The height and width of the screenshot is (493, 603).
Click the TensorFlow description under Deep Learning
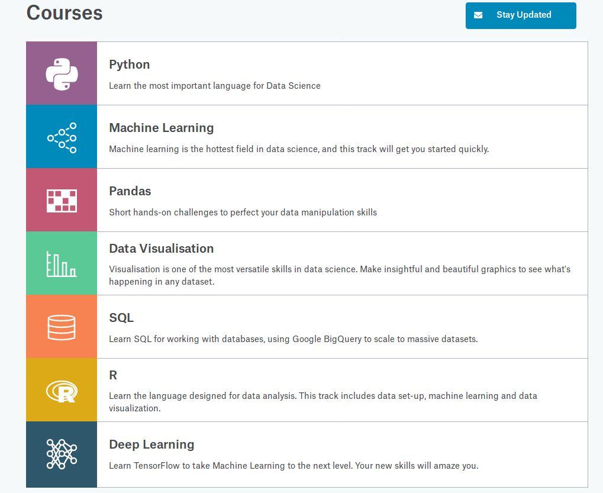click(x=294, y=466)
